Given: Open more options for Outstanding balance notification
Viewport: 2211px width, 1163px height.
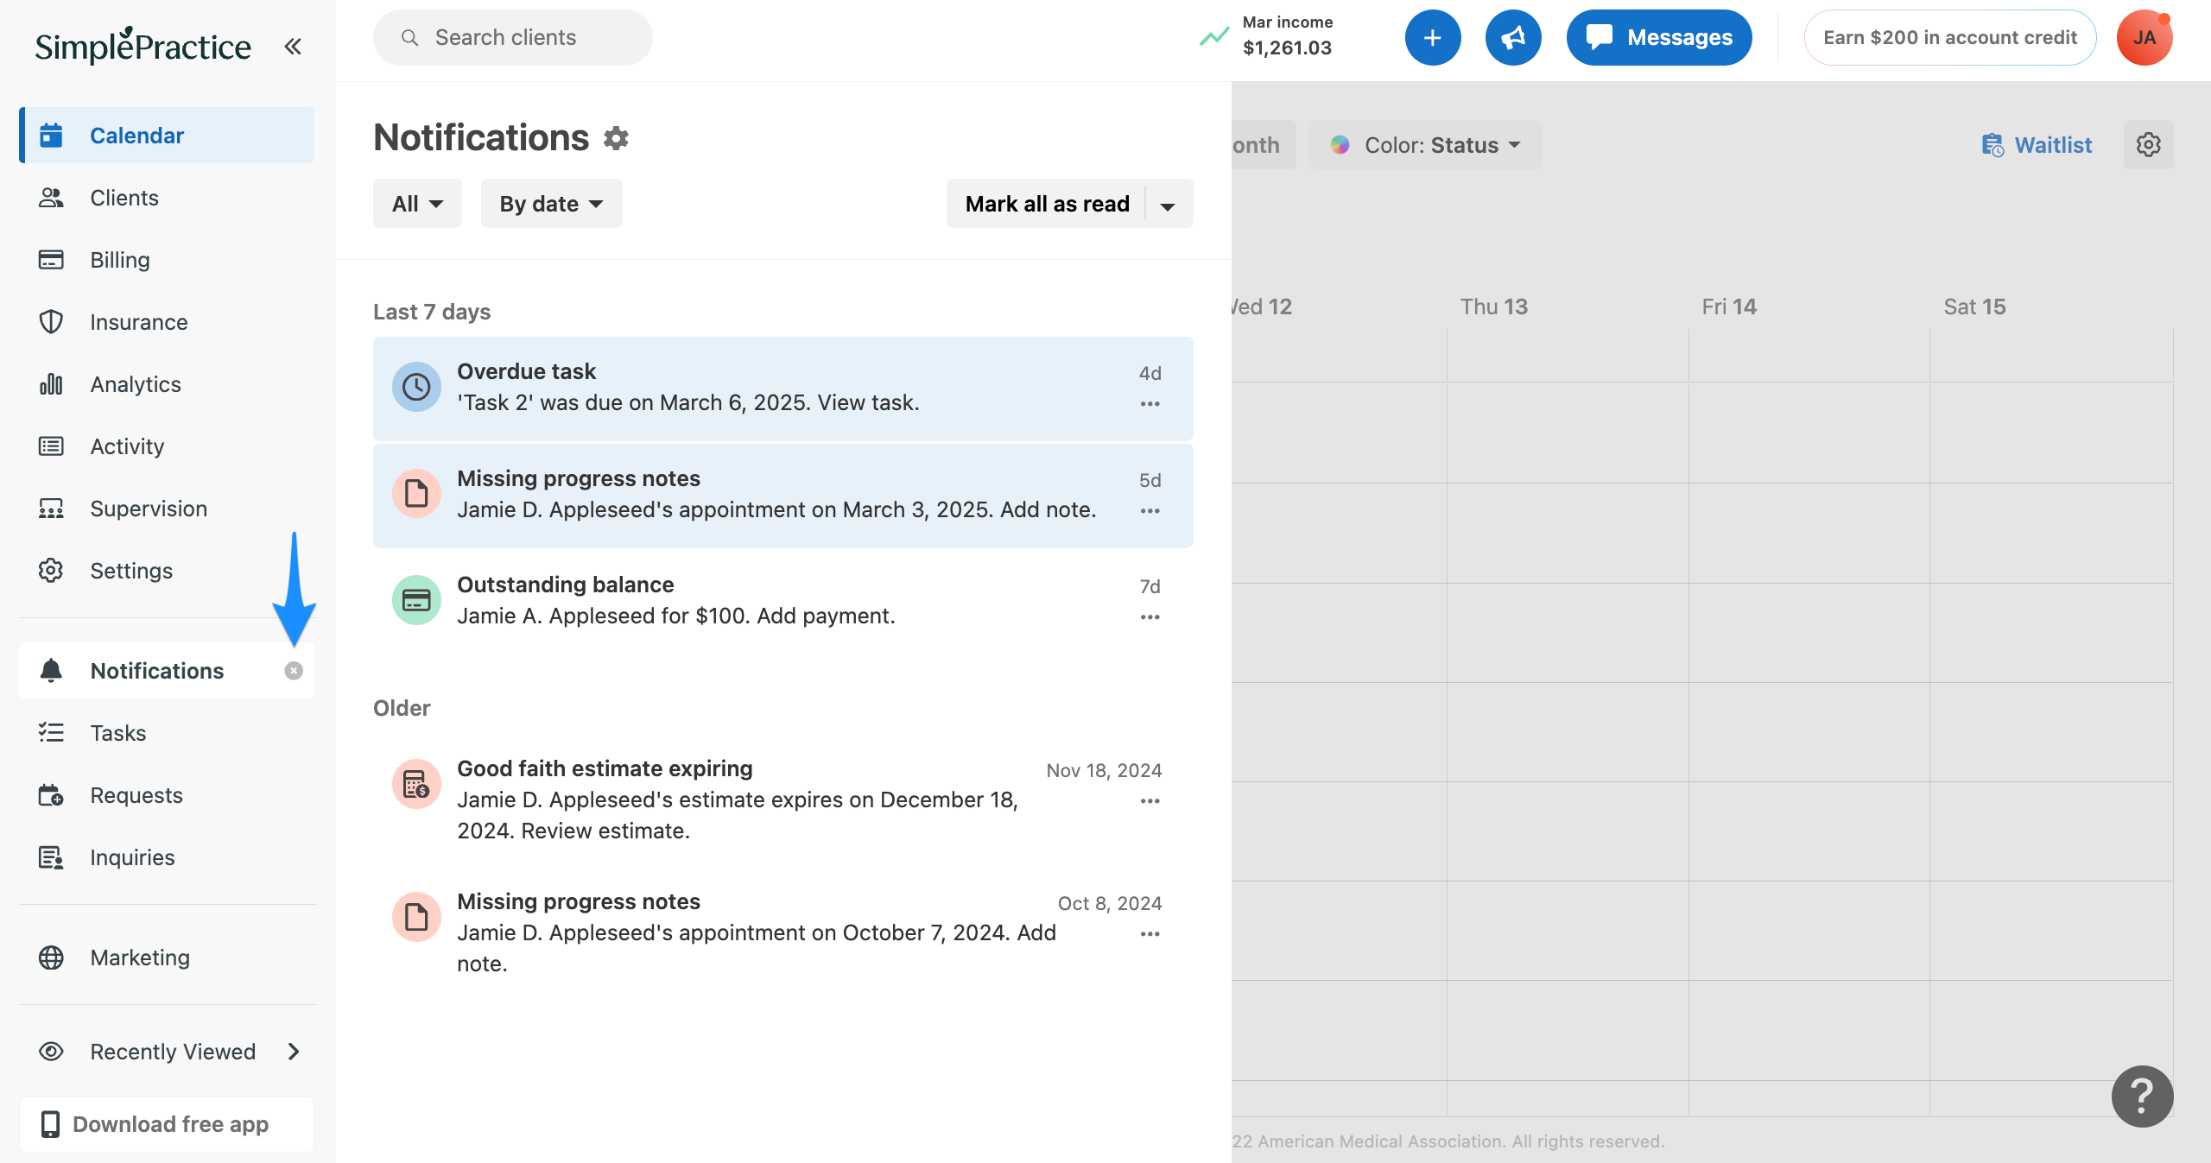Looking at the screenshot, I should point(1150,617).
